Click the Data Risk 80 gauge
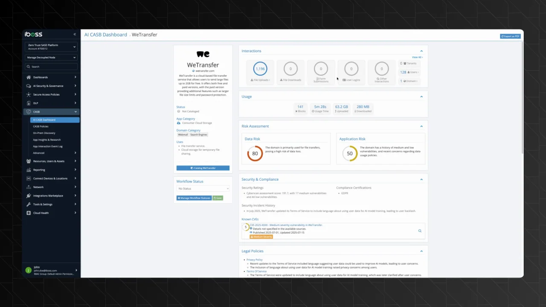546x307 pixels. (x=255, y=153)
